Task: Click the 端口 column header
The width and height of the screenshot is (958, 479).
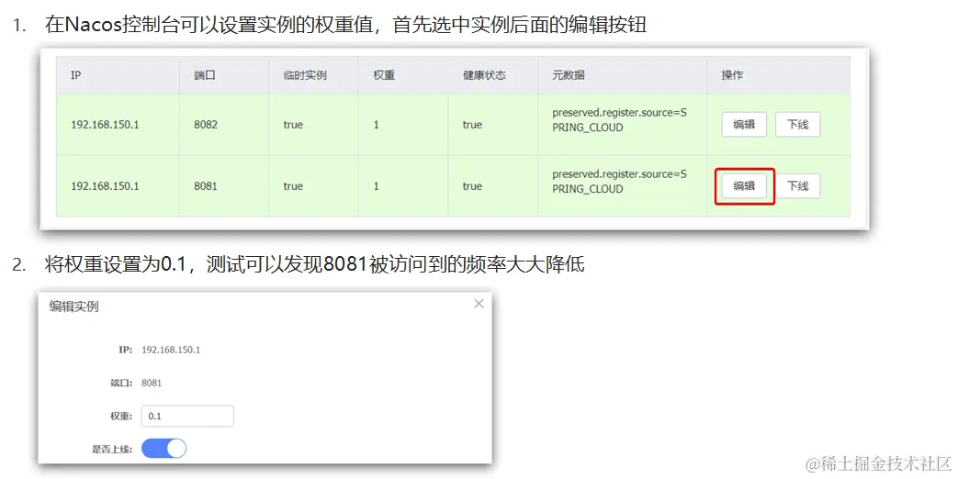Action: (x=205, y=75)
